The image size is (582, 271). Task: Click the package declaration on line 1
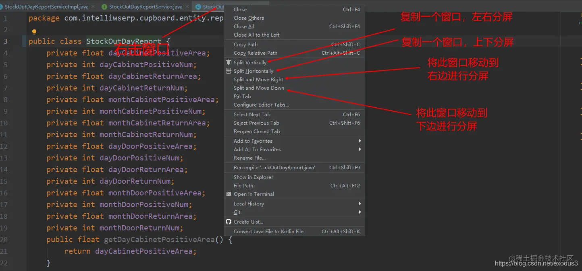click(x=126, y=18)
